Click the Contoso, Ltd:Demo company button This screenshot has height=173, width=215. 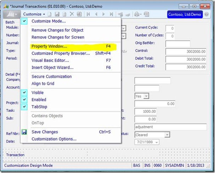click(185, 15)
